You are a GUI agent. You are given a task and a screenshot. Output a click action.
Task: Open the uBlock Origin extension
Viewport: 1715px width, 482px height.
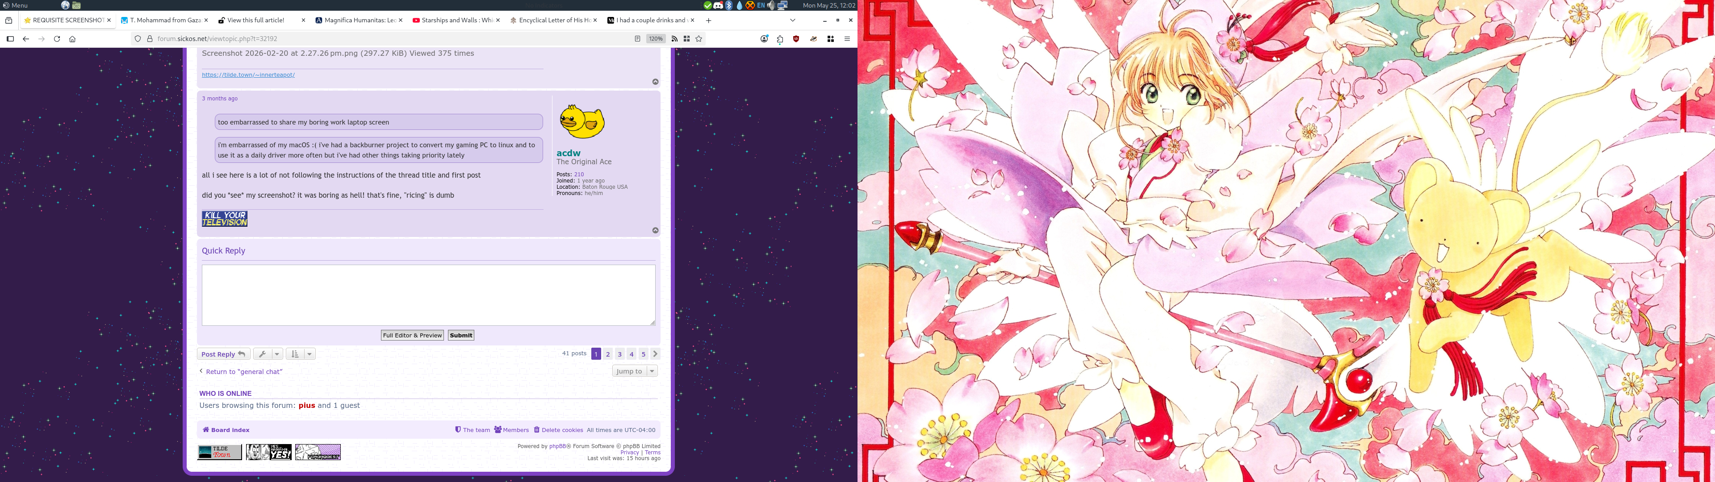point(795,39)
